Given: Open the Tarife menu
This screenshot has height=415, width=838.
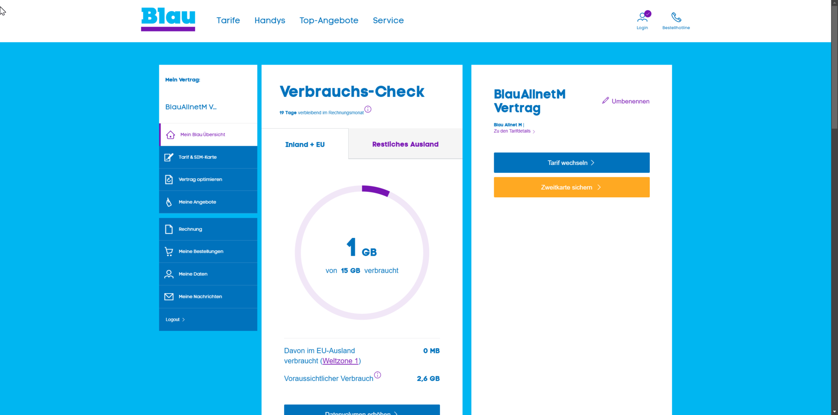Looking at the screenshot, I should [228, 21].
